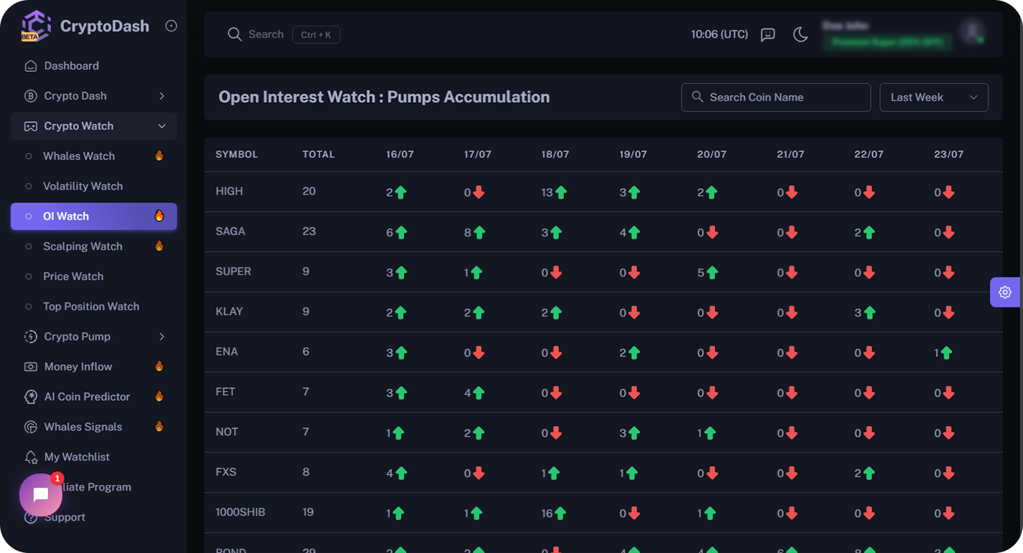Screen dimensions: 1023x553
Task: Click Open Interest Watch page heading
Action: click(384, 97)
